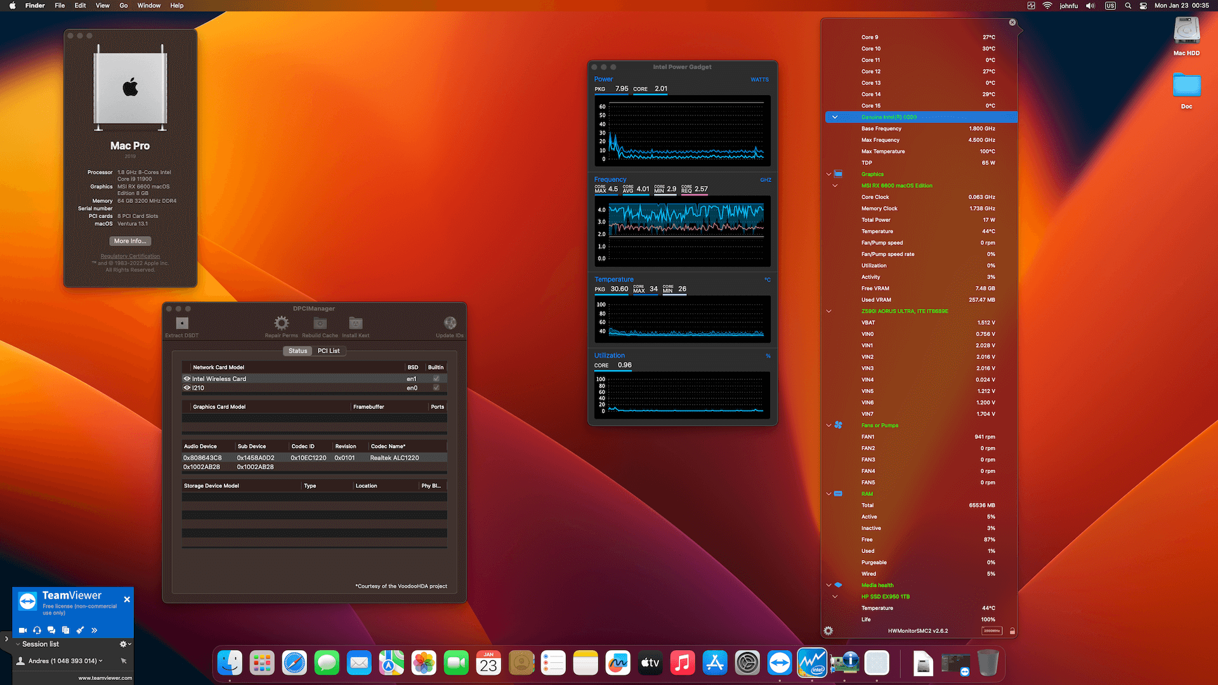The width and height of the screenshot is (1218, 685).
Task: Open HWMonitorSMC2 settings gear icon
Action: pyautogui.click(x=828, y=631)
